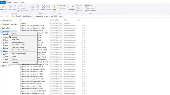This screenshot has width=170, height=95.
Task: Choose Properties from context menu
Action: click(x=15, y=63)
